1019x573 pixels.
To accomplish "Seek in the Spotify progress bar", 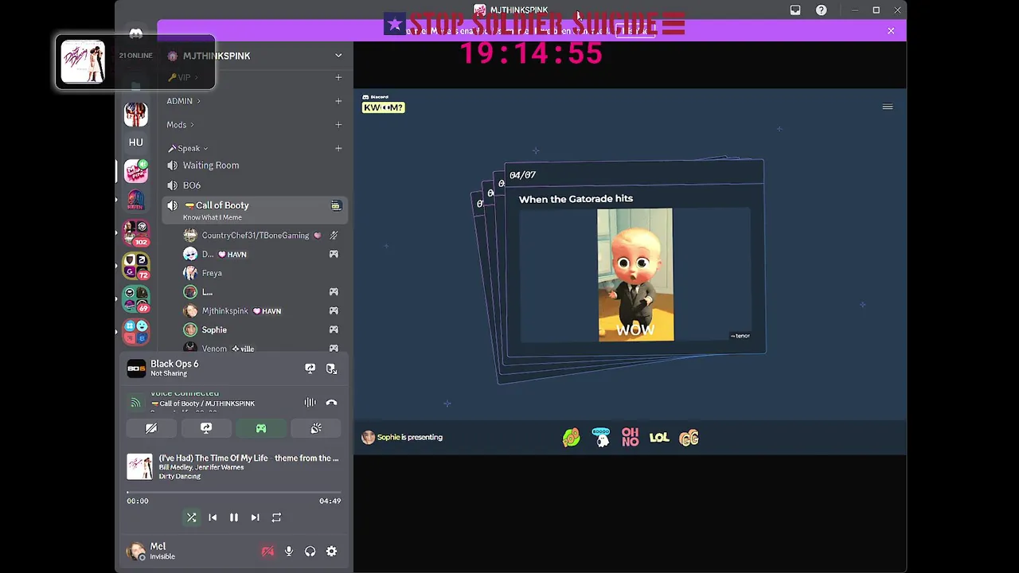I will [234, 493].
